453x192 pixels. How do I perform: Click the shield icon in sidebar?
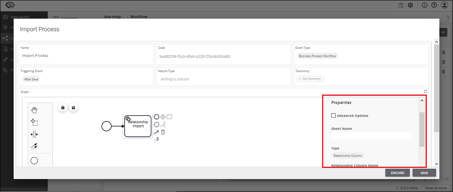click(x=5, y=28)
